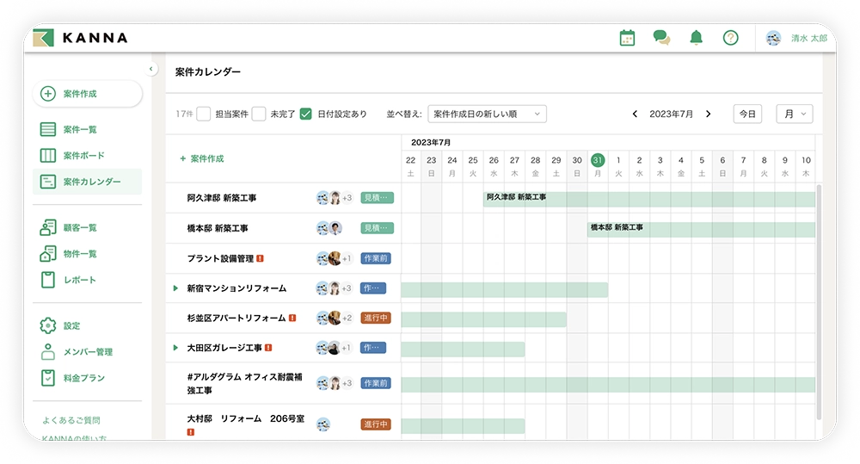Click the メンバー管理 person icon
This screenshot has height=464, width=860.
pyautogui.click(x=47, y=352)
